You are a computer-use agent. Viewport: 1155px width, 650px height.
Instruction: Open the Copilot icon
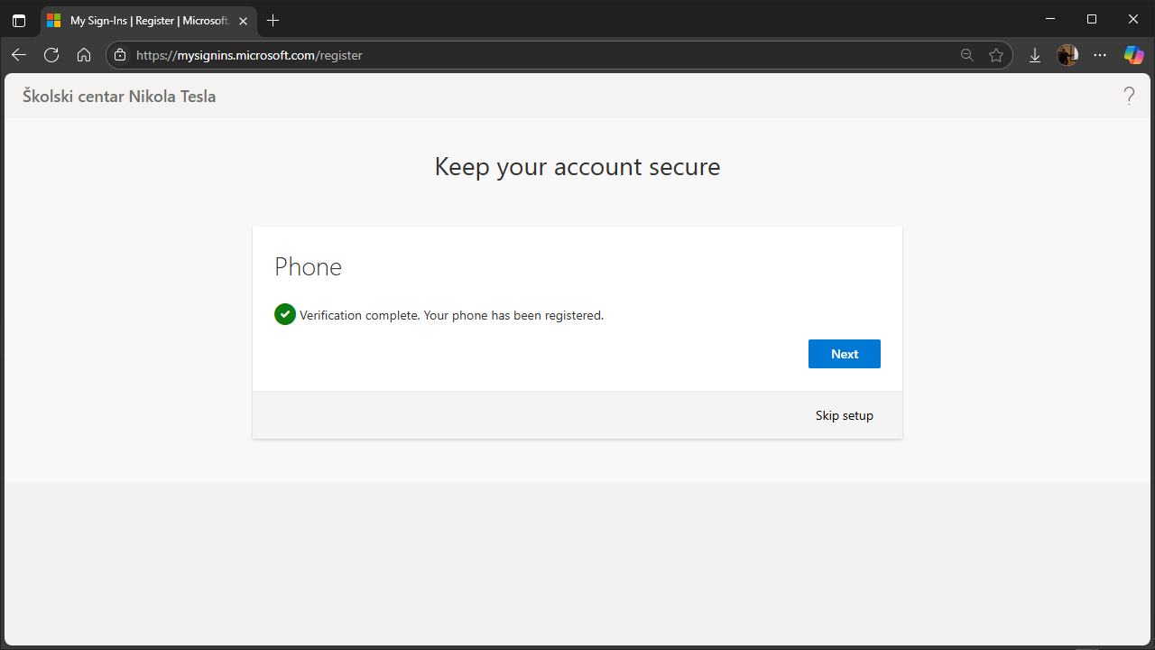[1133, 55]
